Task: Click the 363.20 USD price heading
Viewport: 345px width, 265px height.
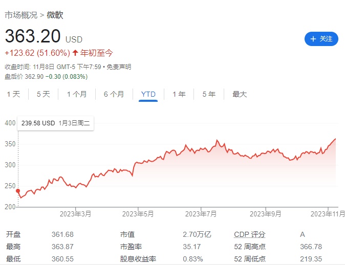Action: click(44, 37)
